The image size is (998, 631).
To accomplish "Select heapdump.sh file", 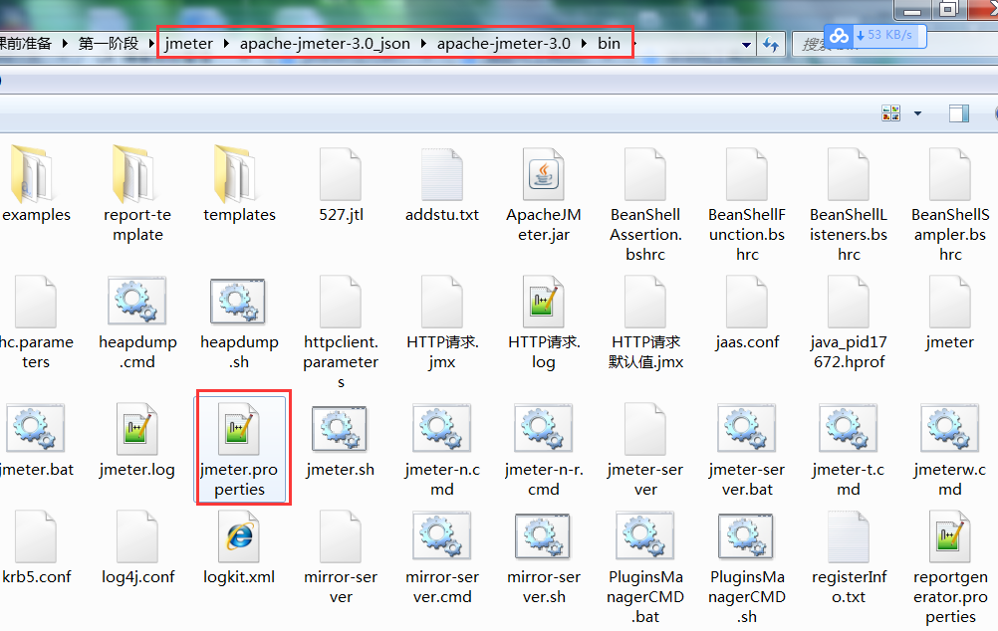I will (239, 322).
